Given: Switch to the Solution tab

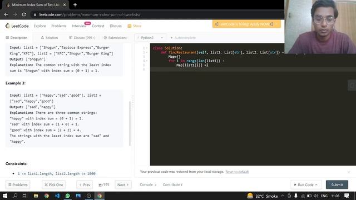Looking at the screenshot, I should tap(50, 38).
